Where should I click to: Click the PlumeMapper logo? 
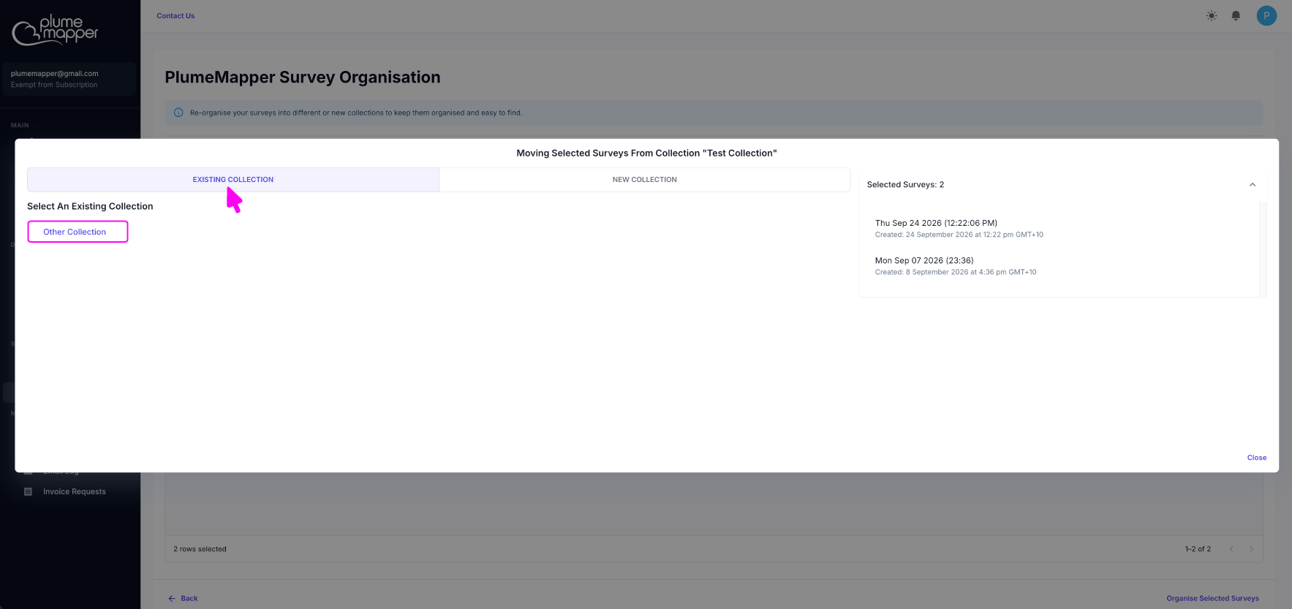[55, 30]
